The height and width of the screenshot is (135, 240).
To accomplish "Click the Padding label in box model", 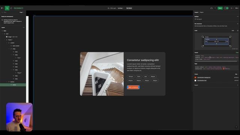I will 207,39.
